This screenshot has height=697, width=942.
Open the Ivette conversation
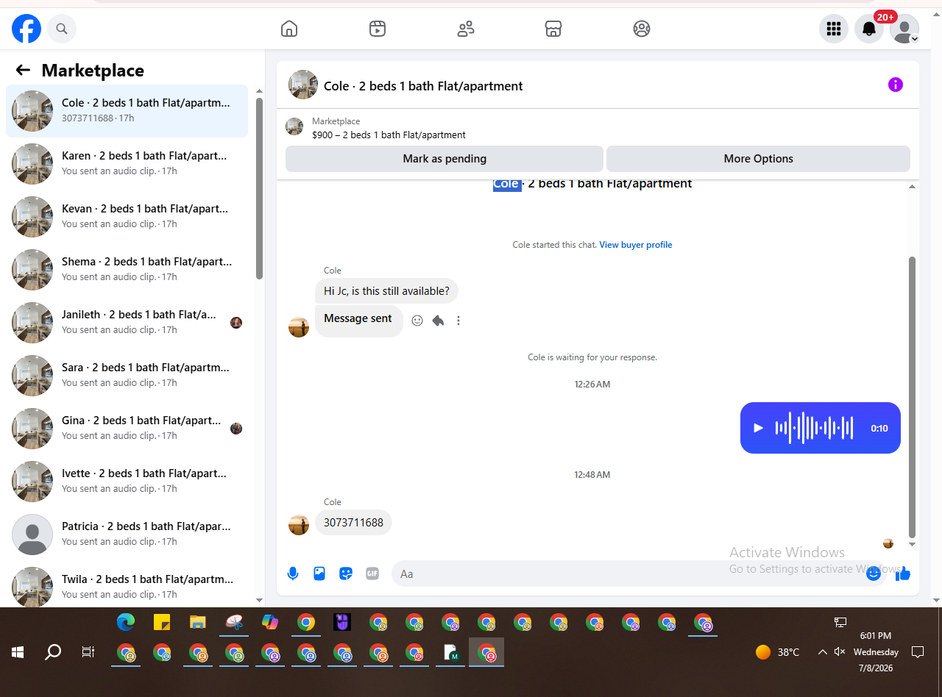(x=127, y=482)
